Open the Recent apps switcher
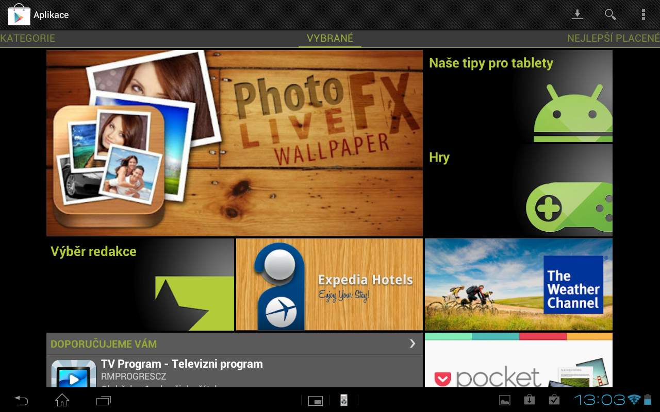This screenshot has width=660, height=412. [x=103, y=400]
